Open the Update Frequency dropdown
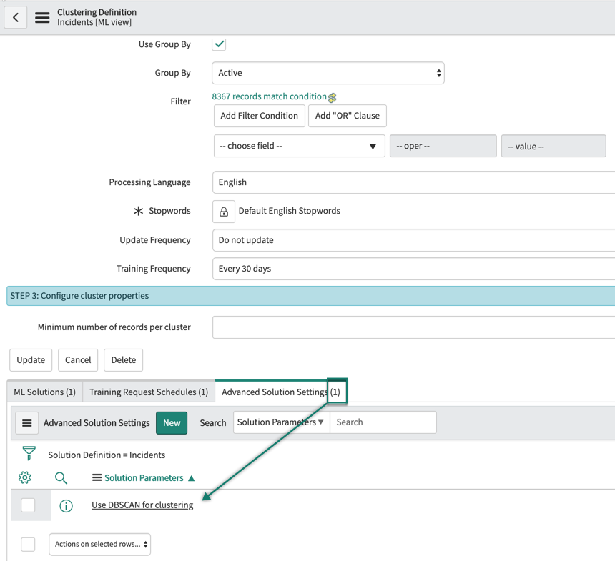615x561 pixels. pos(414,240)
